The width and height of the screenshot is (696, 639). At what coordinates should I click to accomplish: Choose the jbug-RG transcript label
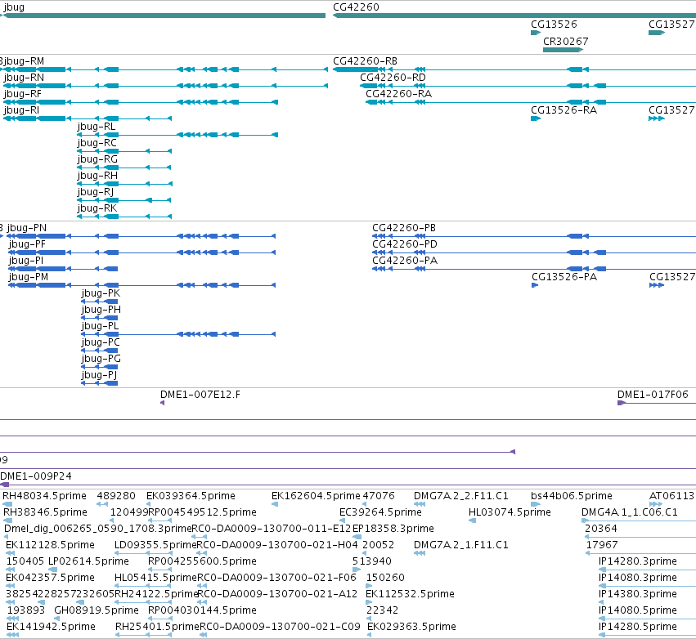click(97, 159)
